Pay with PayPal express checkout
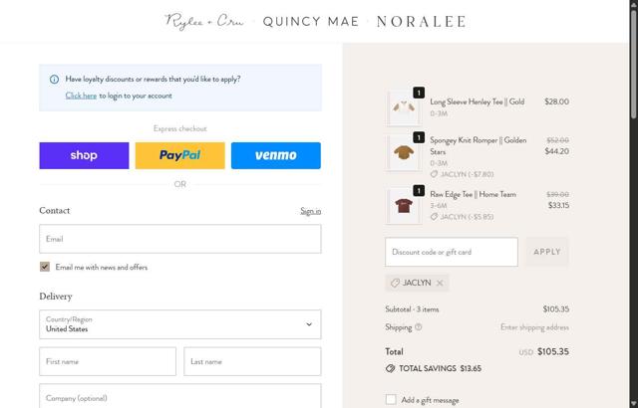Viewport: 638px width, 408px height. click(x=179, y=155)
